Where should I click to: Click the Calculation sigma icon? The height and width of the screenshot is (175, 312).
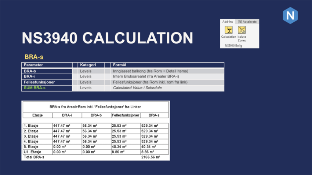click(x=228, y=30)
